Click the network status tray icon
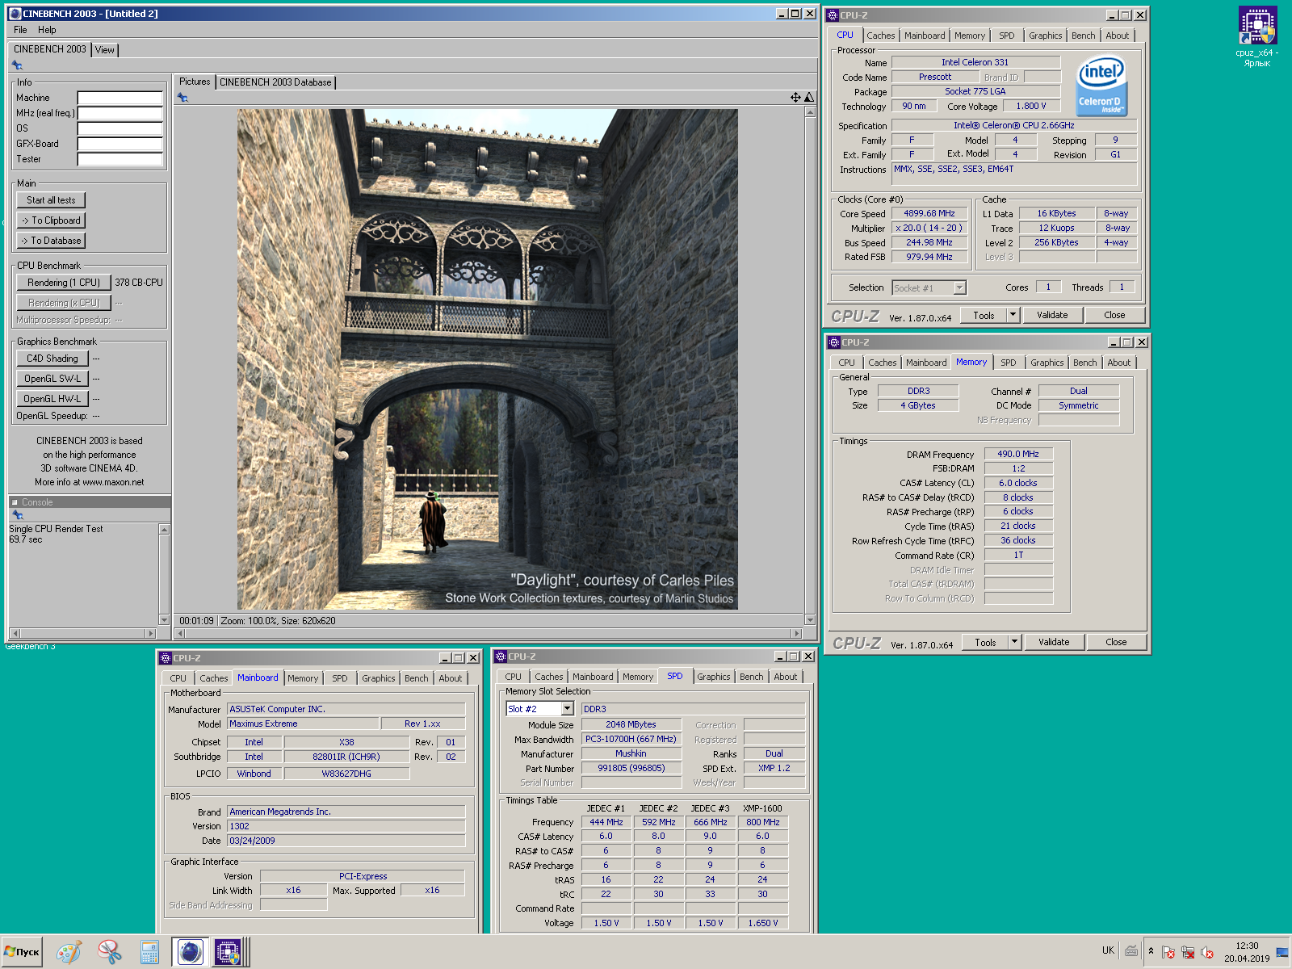Viewport: 1292px width, 969px height. click(x=1188, y=952)
